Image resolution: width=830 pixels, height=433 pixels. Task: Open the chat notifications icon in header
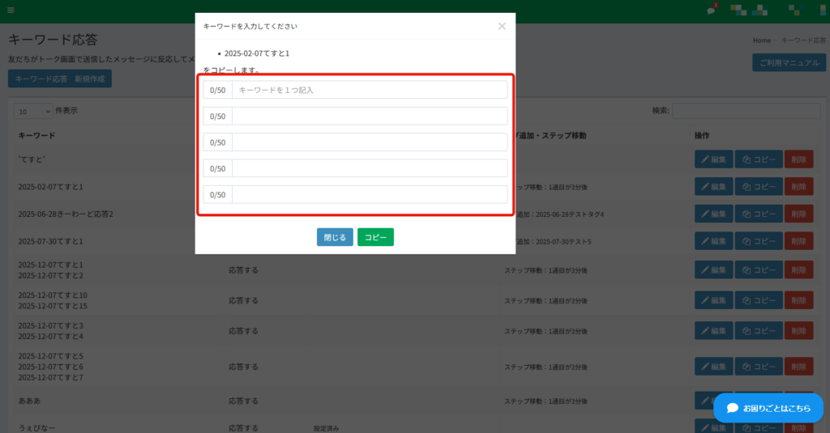coord(712,11)
